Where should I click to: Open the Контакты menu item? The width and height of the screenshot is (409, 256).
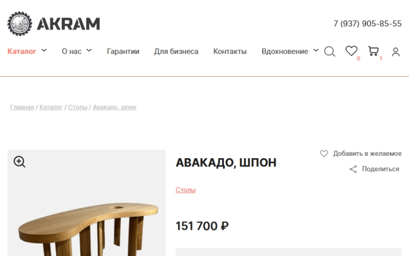tap(230, 52)
